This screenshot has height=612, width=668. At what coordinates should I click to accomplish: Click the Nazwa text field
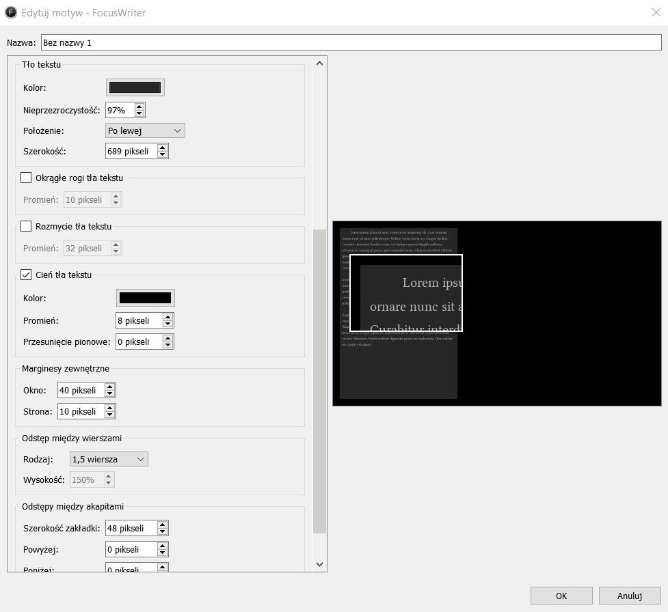(351, 42)
